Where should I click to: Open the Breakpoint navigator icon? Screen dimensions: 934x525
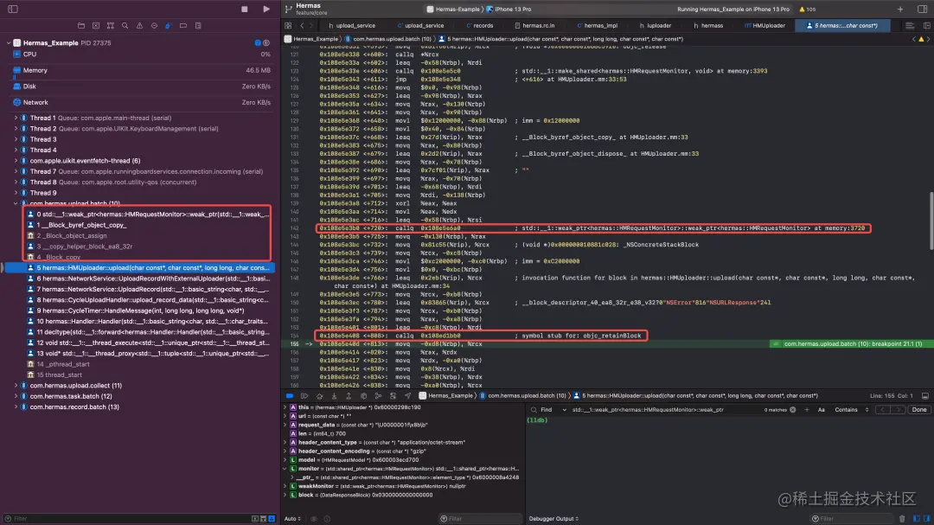coord(182,26)
